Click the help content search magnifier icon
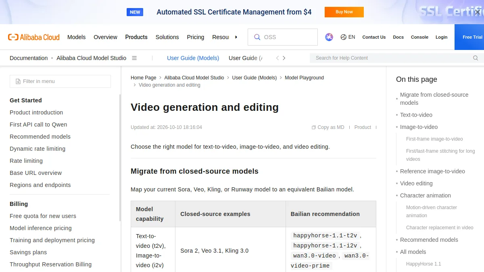This screenshot has width=484, height=272. click(x=476, y=58)
